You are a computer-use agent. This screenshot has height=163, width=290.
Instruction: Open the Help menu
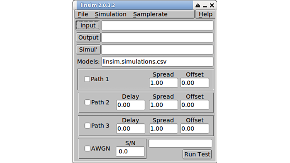[205, 14]
